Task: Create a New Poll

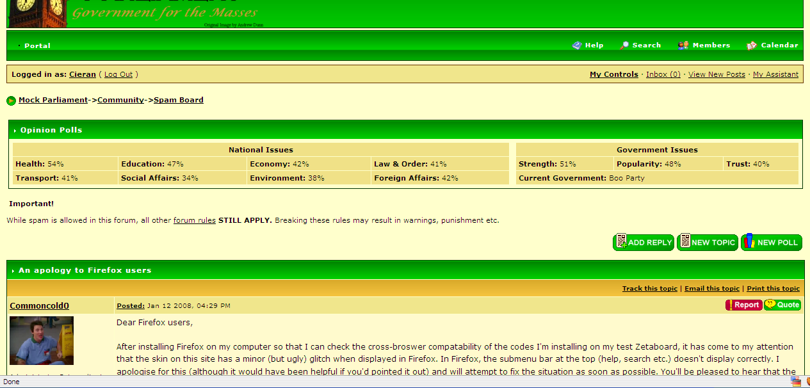Action: (771, 243)
